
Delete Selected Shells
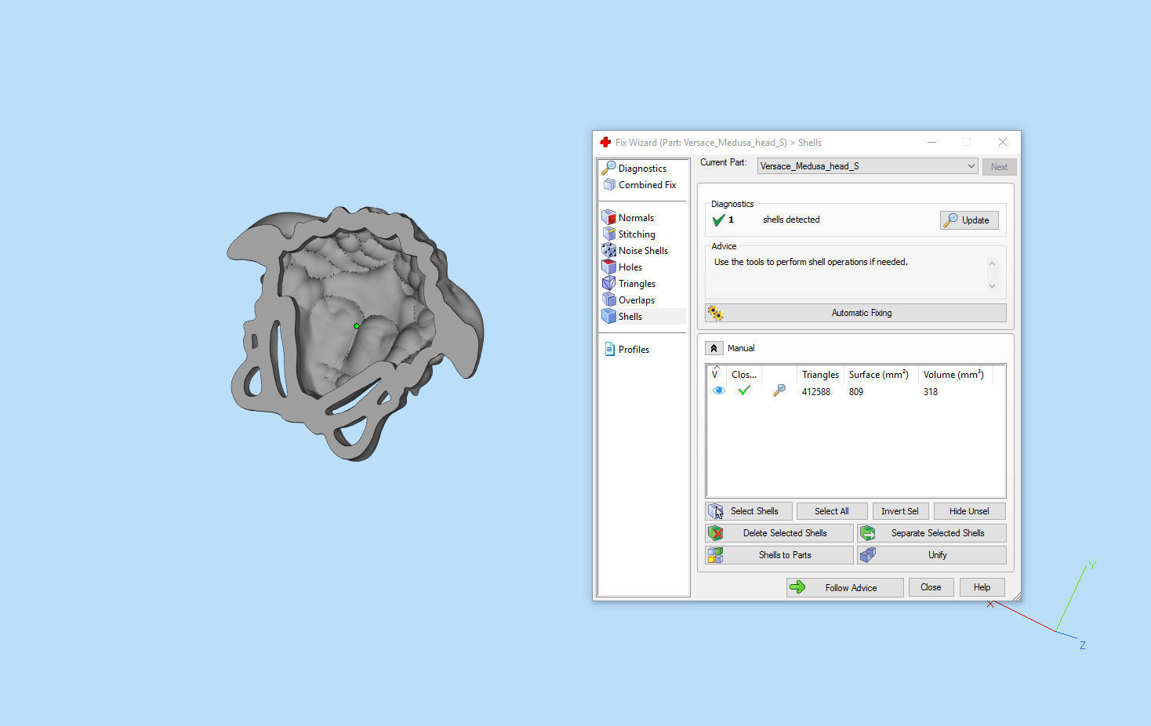tap(779, 533)
